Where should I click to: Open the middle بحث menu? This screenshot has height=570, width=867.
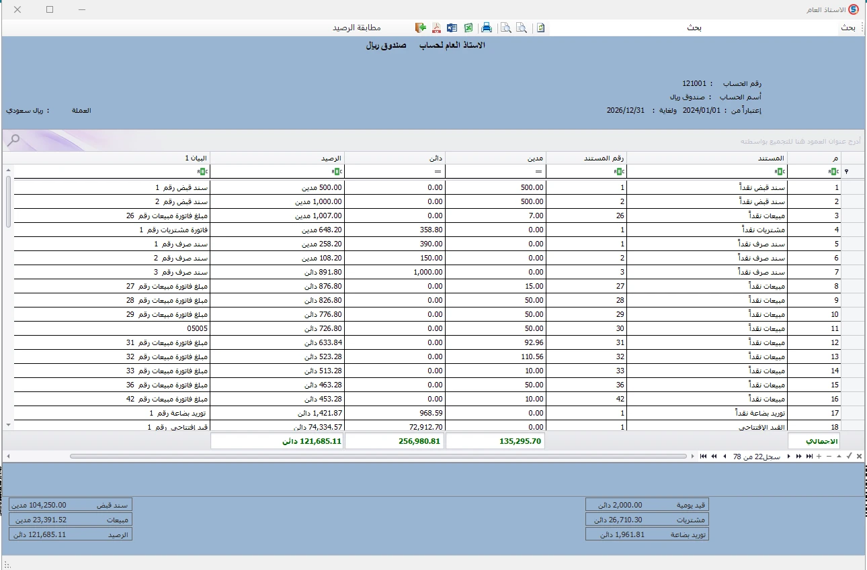coord(694,28)
